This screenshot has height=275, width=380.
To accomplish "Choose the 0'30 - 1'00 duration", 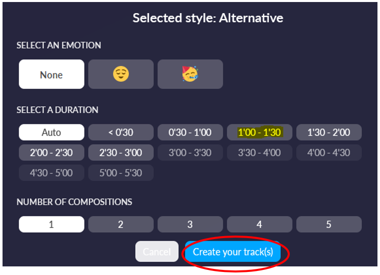I will pyautogui.click(x=190, y=132).
